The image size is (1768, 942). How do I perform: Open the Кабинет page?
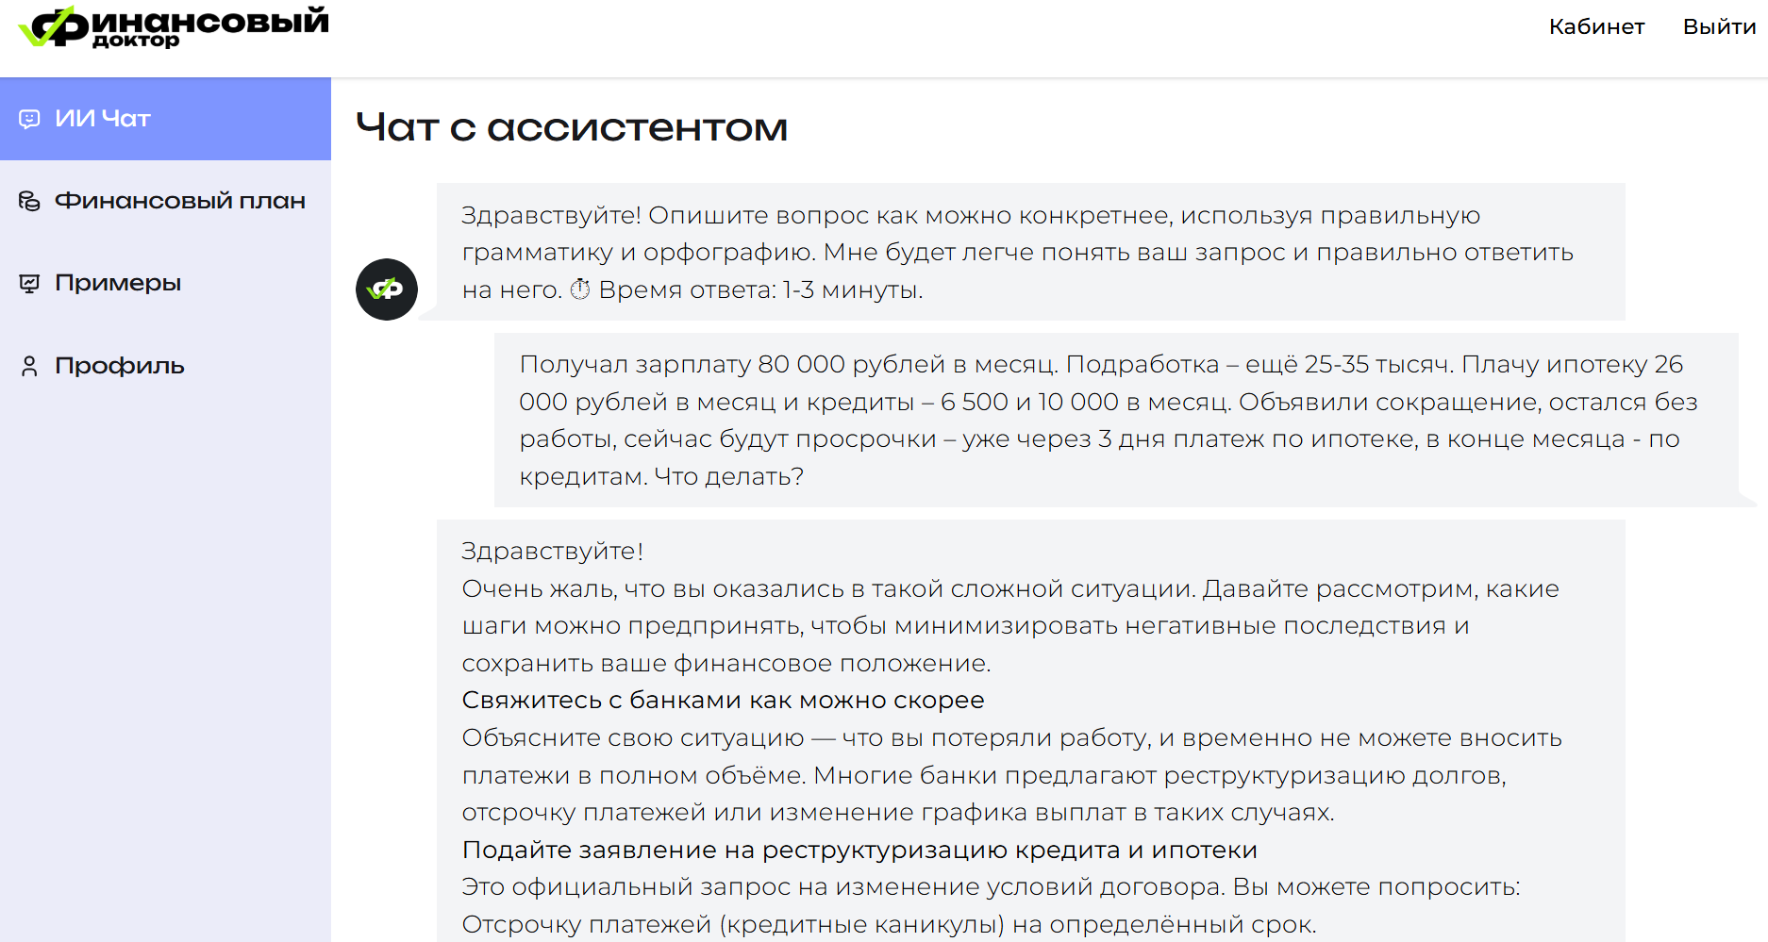pos(1596,26)
